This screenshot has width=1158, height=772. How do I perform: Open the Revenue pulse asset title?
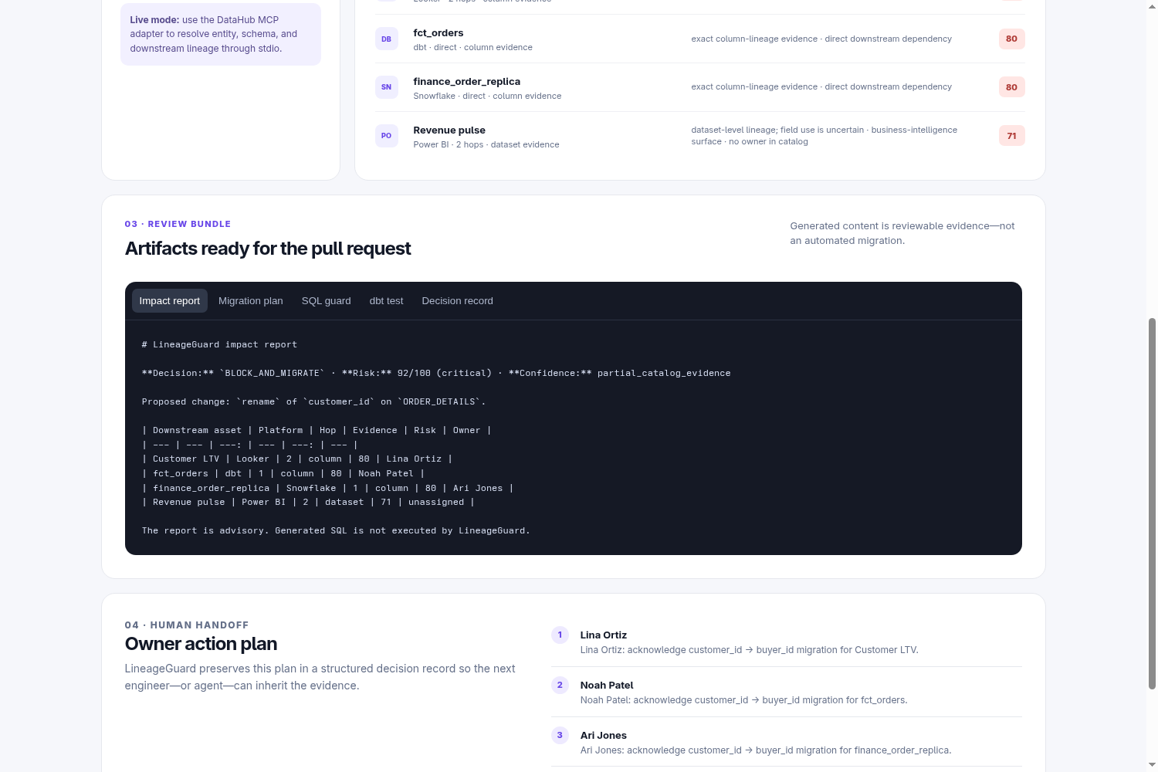[449, 130]
